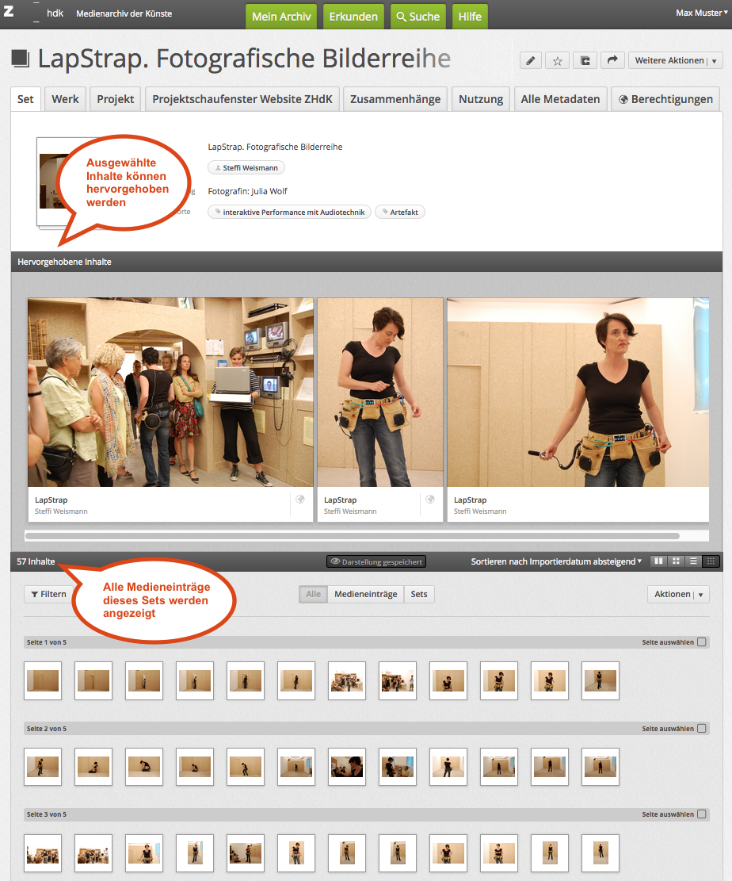Screen dimensions: 732x881
Task: Switch to the 'Zusammenhänge' tab
Action: (x=395, y=99)
